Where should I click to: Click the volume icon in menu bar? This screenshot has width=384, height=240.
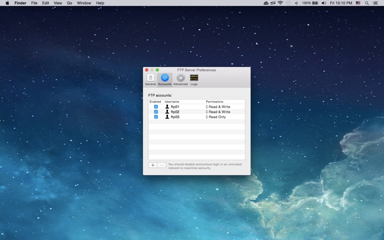pos(324,3)
